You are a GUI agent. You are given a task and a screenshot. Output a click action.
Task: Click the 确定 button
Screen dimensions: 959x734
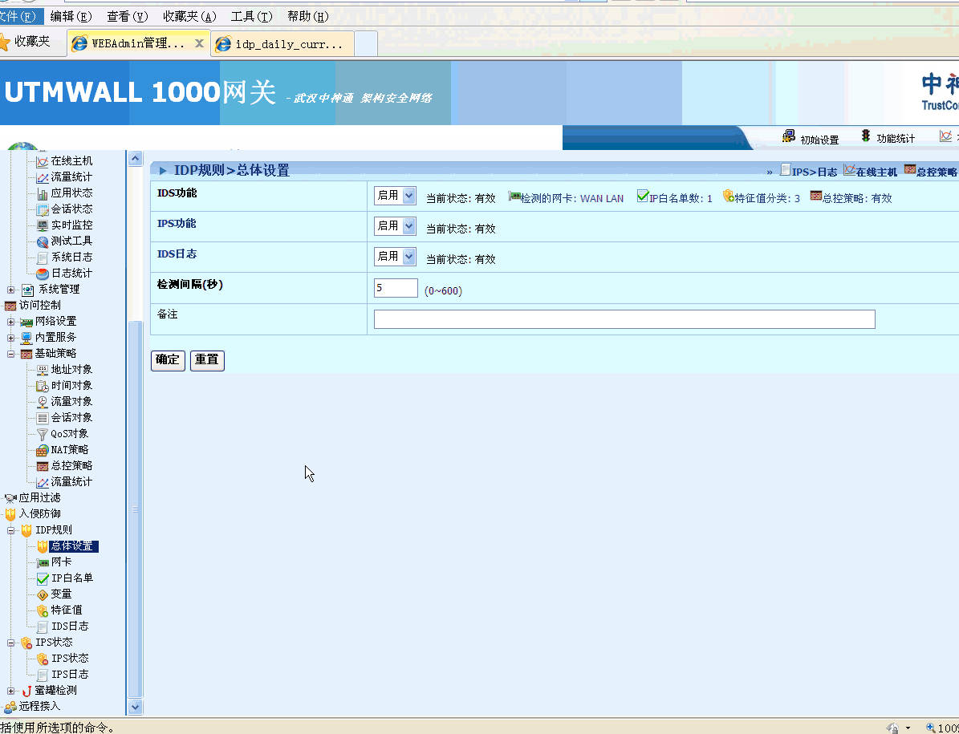[168, 360]
